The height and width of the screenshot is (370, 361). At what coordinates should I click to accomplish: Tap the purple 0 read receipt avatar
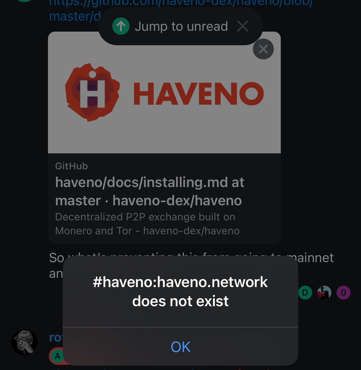tap(344, 293)
